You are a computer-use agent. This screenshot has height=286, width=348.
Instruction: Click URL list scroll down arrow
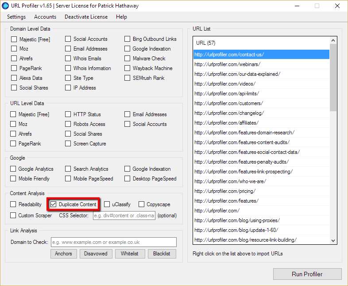pyautogui.click(x=333, y=241)
